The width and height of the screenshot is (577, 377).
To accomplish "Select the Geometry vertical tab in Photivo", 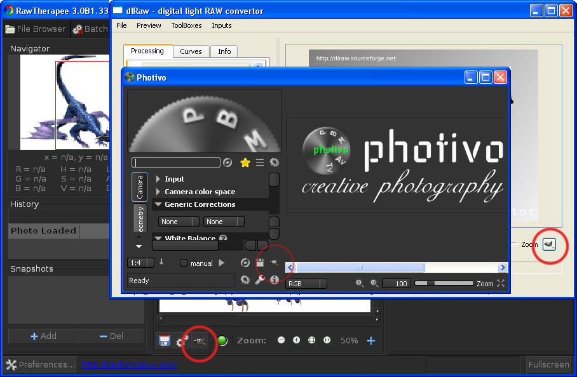I will click(140, 218).
